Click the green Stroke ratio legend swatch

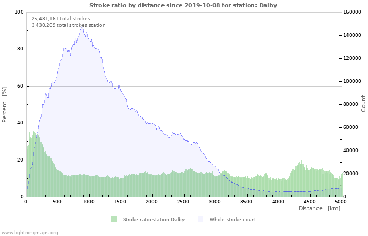coord(114,219)
